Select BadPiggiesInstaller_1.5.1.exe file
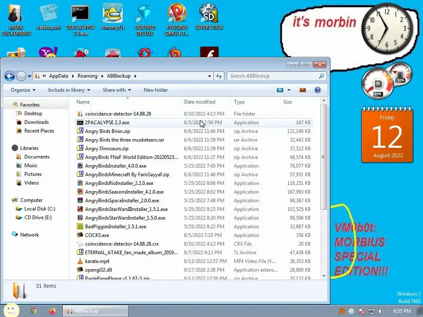The height and width of the screenshot is (317, 423). [x=194, y=227]
